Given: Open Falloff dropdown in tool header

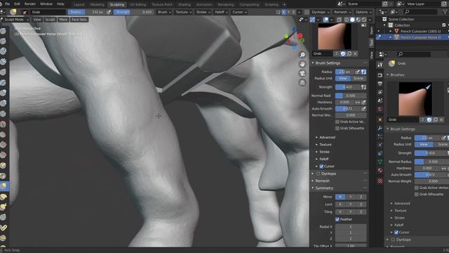Looking at the screenshot, I should [x=222, y=12].
